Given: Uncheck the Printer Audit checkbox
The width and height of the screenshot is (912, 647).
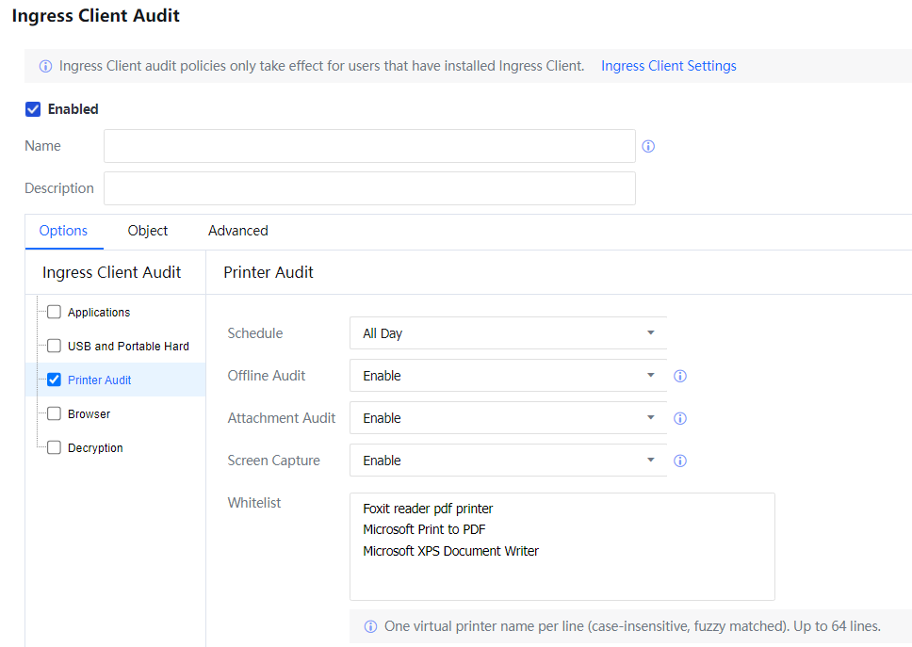Looking at the screenshot, I should tap(54, 380).
